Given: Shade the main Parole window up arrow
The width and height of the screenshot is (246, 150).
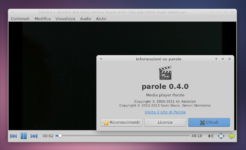Looking at the screenshot, I should coord(212,13).
